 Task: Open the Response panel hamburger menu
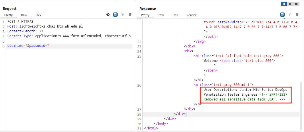pos(297,14)
